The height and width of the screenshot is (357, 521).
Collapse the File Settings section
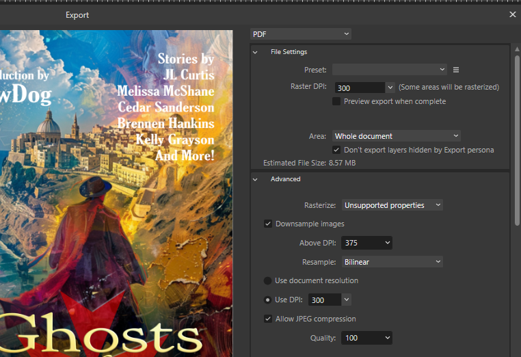(256, 52)
